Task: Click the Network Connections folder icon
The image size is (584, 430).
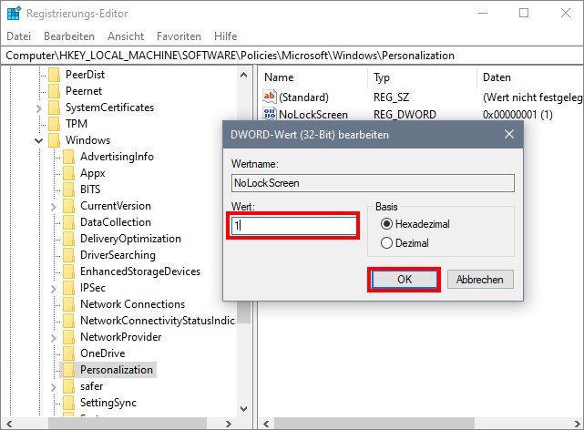Action: point(69,303)
